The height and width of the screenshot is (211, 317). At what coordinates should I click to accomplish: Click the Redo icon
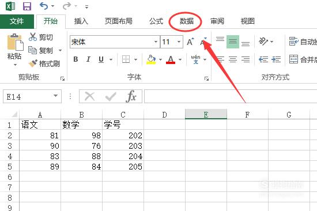click(x=67, y=6)
